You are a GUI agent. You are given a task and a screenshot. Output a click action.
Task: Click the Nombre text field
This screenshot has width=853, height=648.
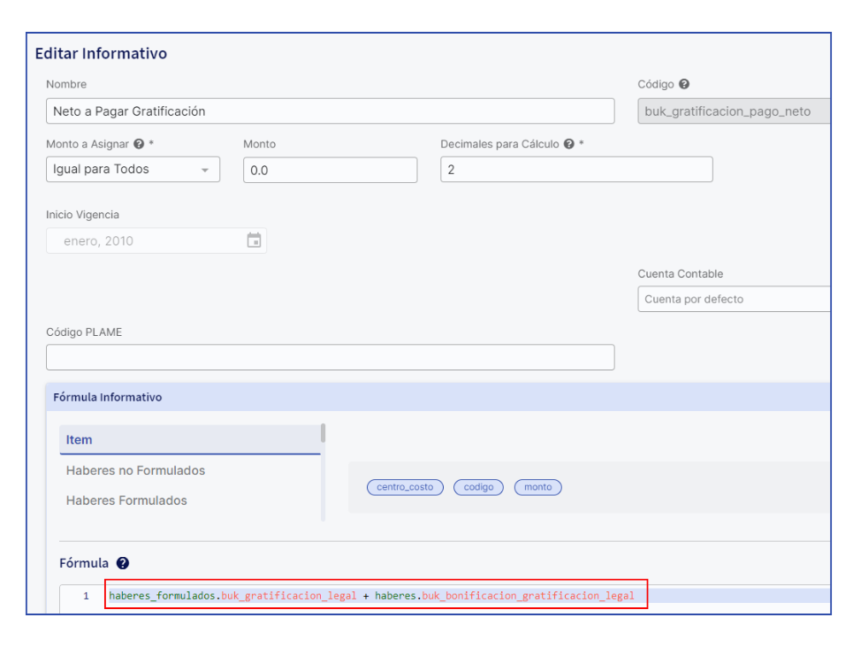coord(330,111)
